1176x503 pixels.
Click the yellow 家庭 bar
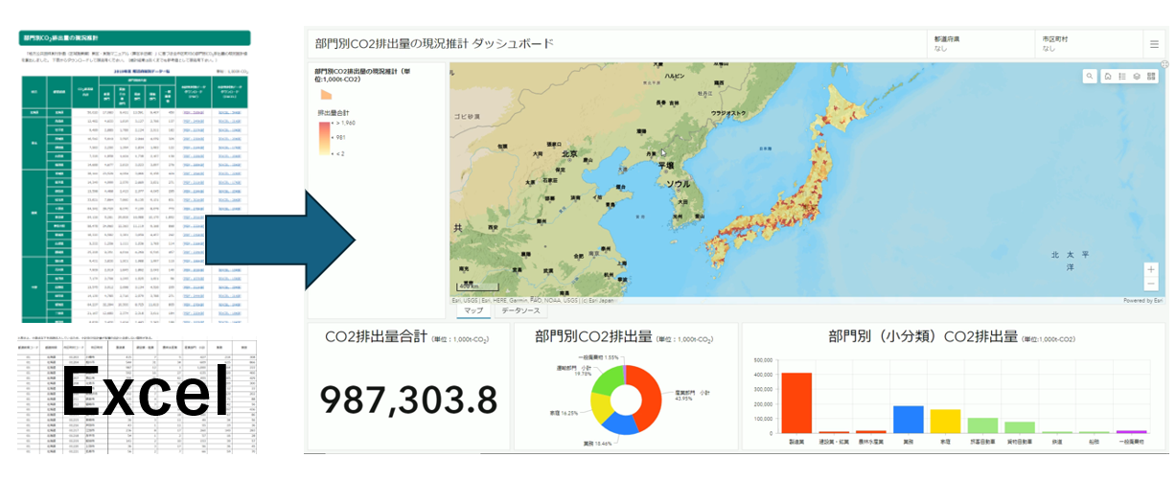click(945, 421)
